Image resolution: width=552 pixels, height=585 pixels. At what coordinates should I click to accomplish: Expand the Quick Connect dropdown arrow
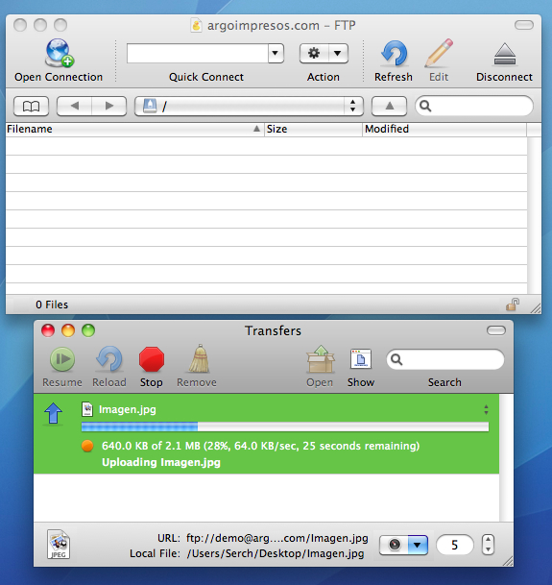tap(276, 54)
